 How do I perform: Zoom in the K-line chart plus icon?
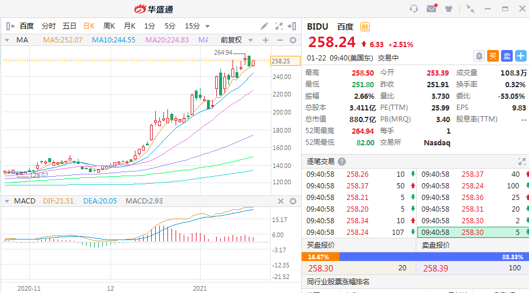pos(266,40)
